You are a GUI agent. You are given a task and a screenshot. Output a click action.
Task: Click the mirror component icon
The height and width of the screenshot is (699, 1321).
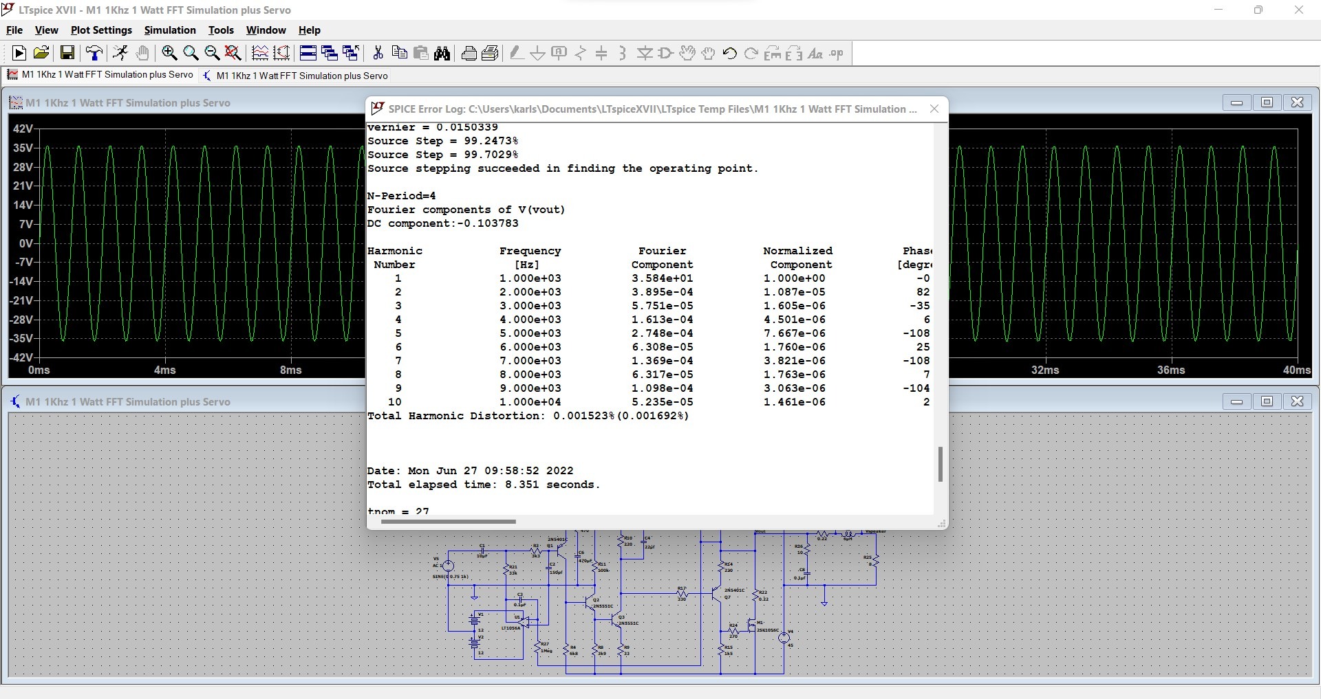[x=794, y=53]
